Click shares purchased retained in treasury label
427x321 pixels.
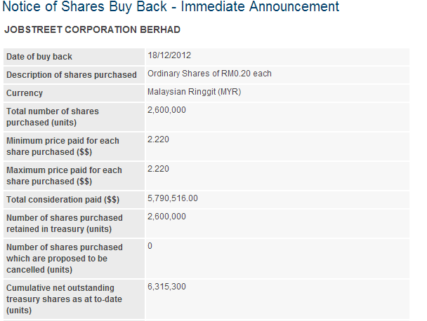point(64,224)
